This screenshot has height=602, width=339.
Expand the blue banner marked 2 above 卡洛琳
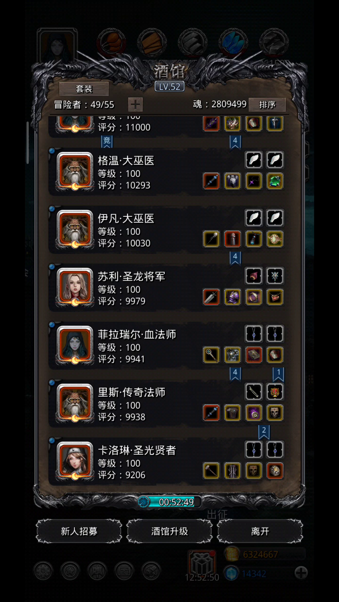264,431
